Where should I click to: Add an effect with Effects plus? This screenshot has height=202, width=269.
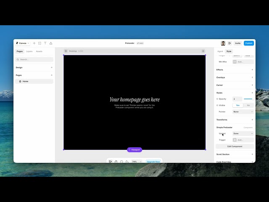(x=252, y=70)
